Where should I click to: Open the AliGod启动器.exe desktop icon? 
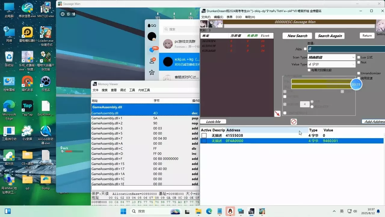pyautogui.click(x=46, y=135)
